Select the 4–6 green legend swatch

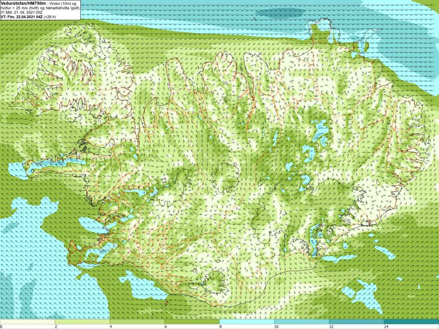(x=137, y=322)
